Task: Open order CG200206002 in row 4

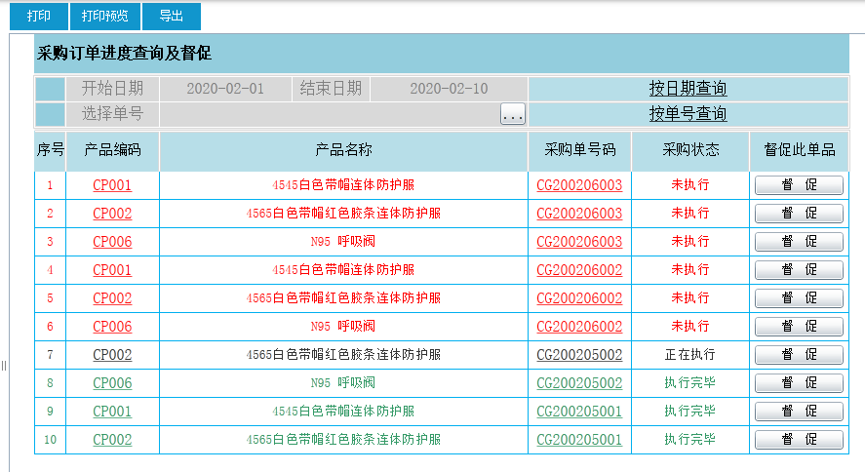Action: (579, 270)
